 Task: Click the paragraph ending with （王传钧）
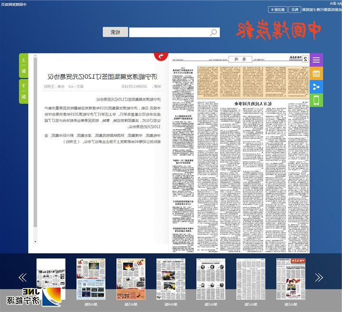[x=103, y=139]
